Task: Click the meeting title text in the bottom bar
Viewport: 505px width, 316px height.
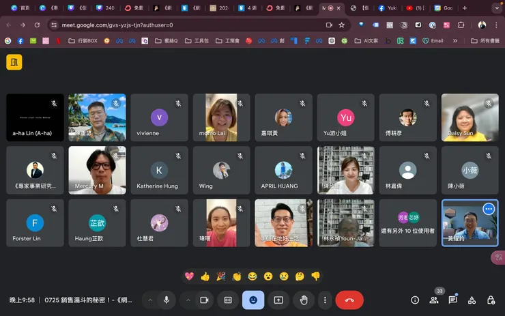Action: pyautogui.click(x=88, y=300)
